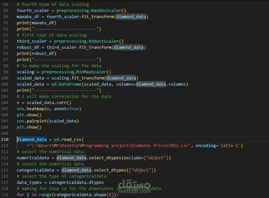Click 'data_types' variable on line 117
The height and width of the screenshot is (198, 269).
click(x=29, y=182)
